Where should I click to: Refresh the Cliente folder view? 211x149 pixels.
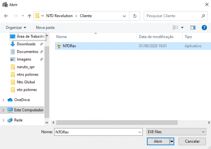(x=135, y=16)
